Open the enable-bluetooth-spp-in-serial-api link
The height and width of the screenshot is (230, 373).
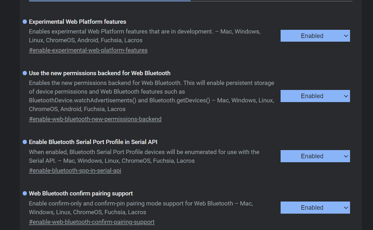[x=75, y=170]
